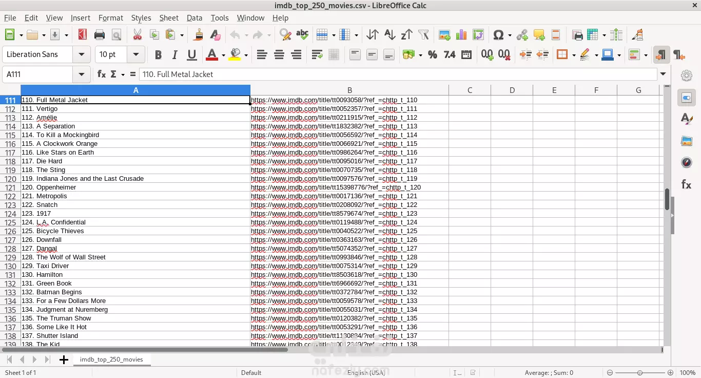Toggle the AutoFilter funnel icon
The image size is (701, 378).
pyautogui.click(x=423, y=35)
